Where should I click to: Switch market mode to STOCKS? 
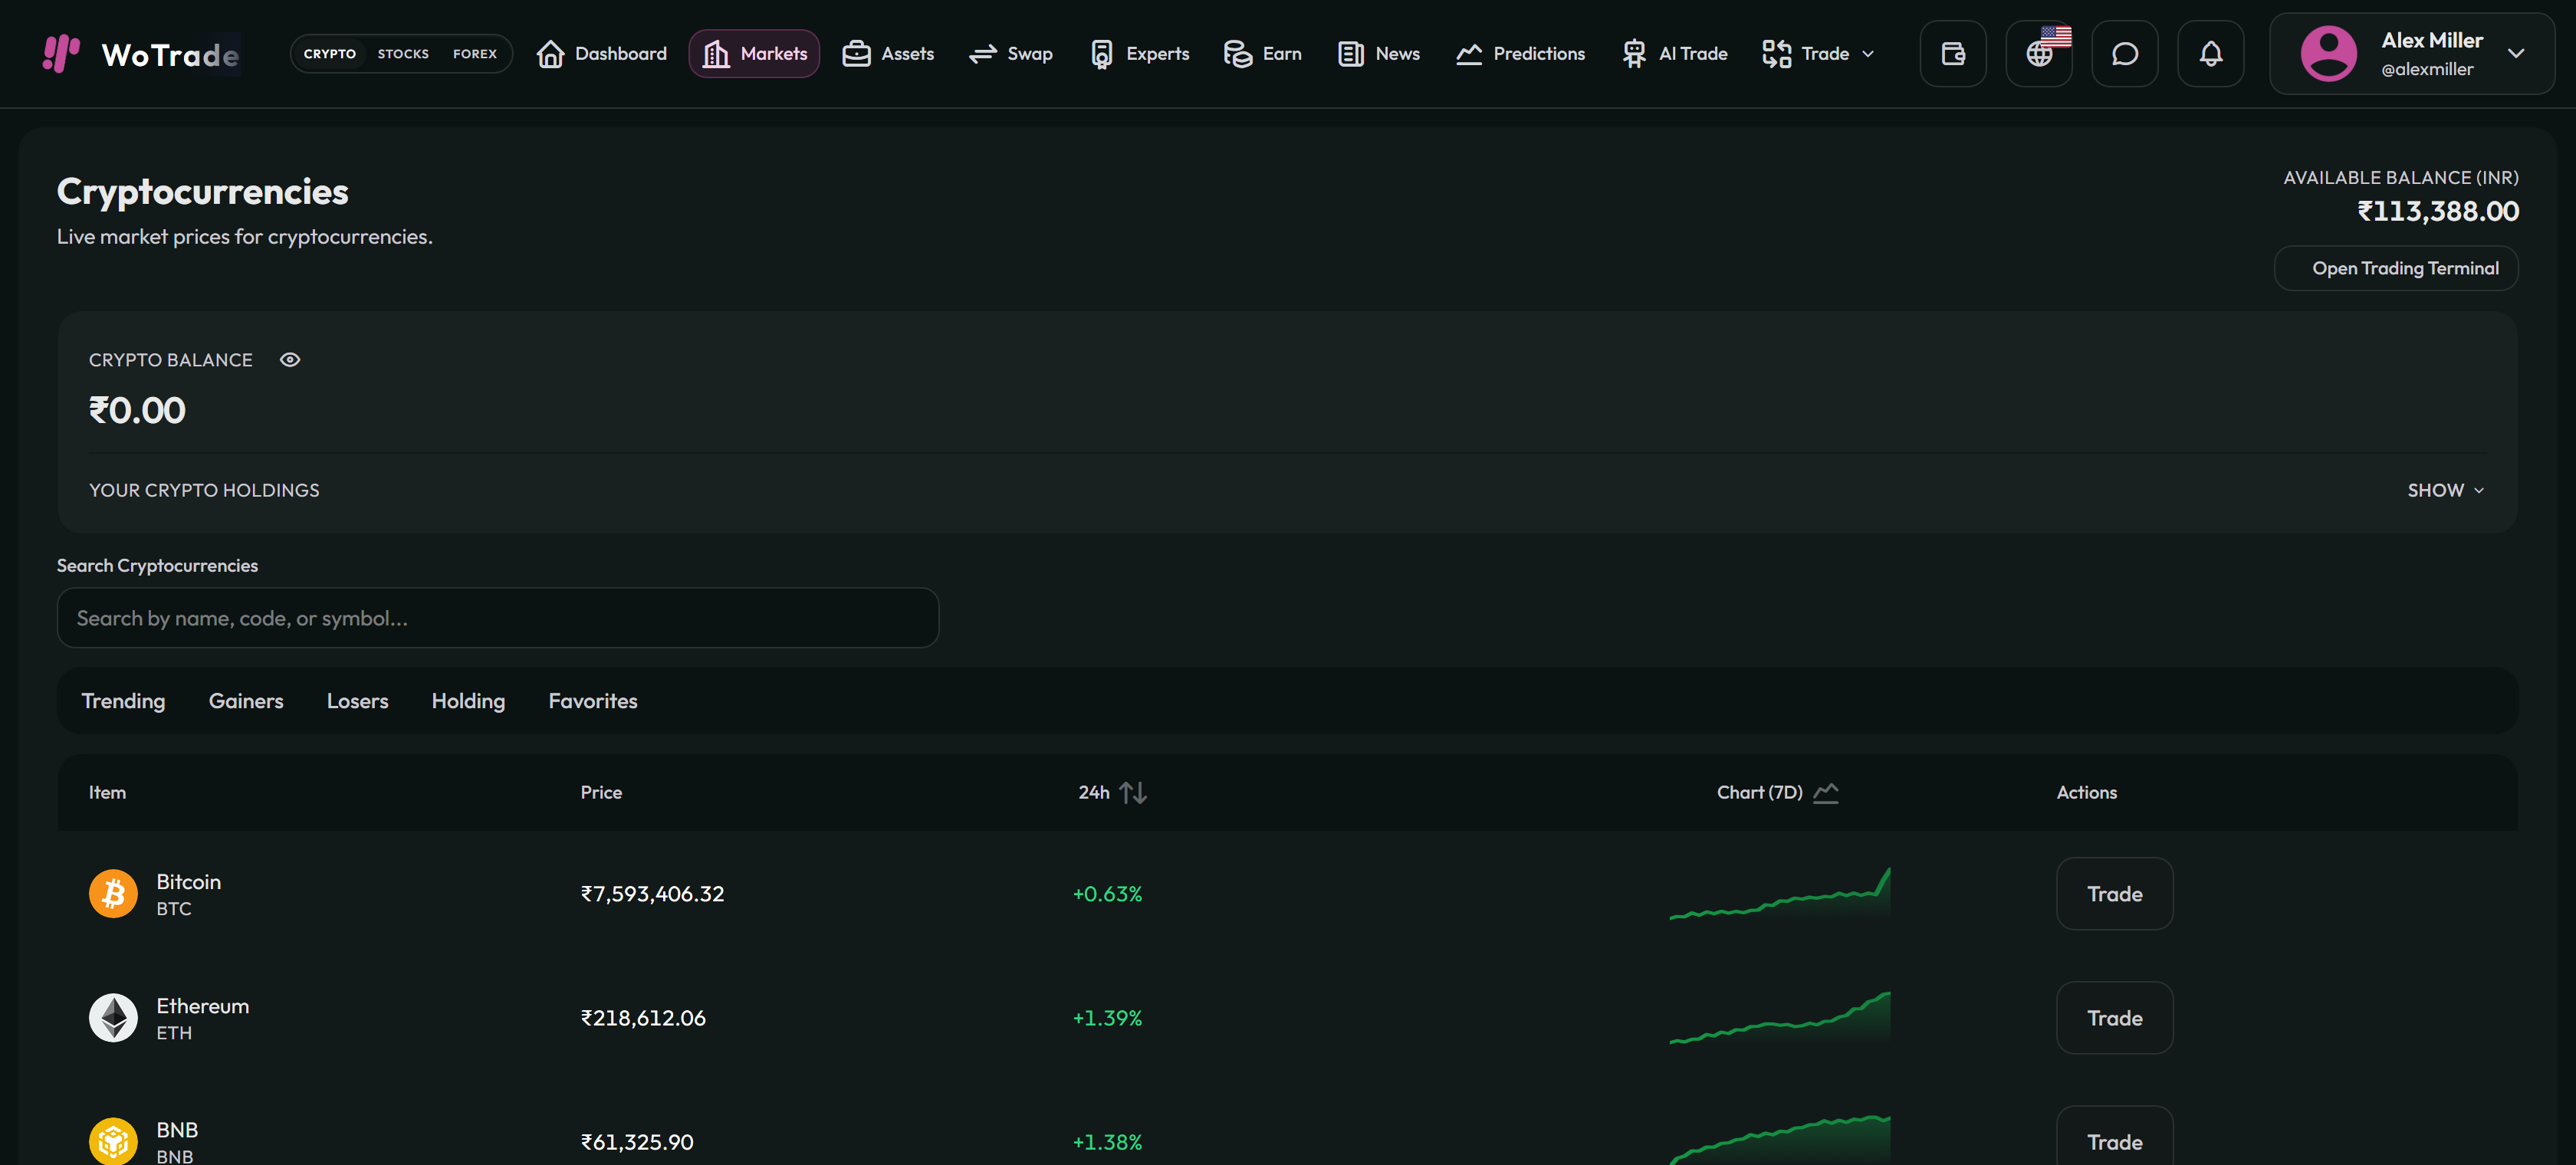403,53
